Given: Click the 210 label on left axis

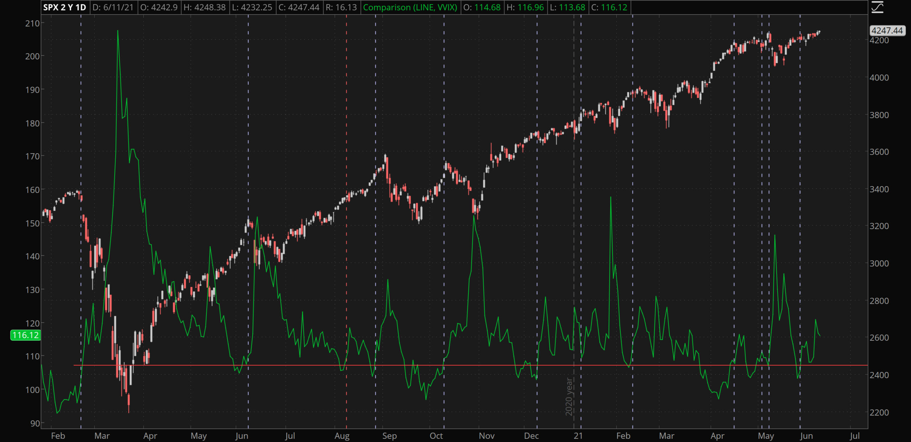Looking at the screenshot, I should 32,23.
